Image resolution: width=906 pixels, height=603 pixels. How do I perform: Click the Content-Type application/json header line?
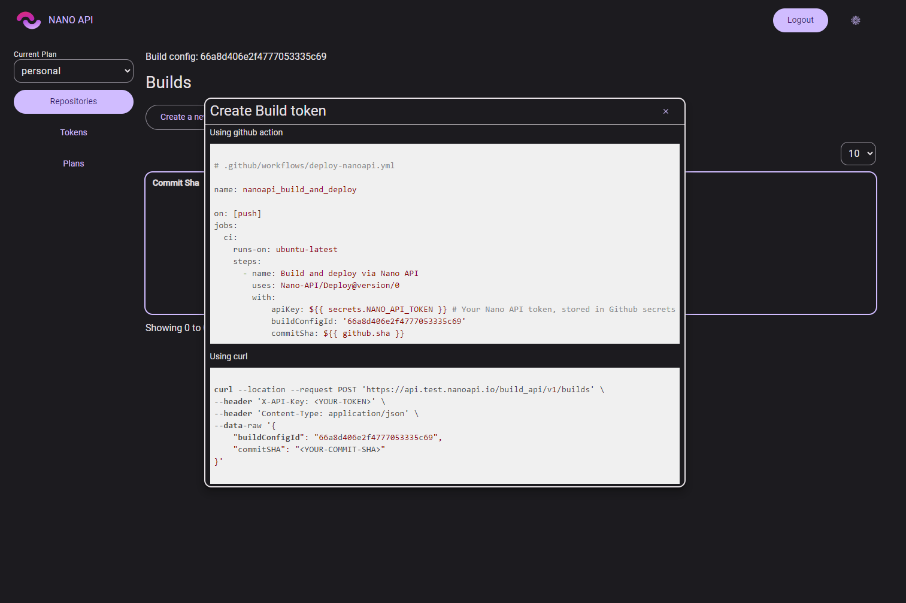pos(316,414)
